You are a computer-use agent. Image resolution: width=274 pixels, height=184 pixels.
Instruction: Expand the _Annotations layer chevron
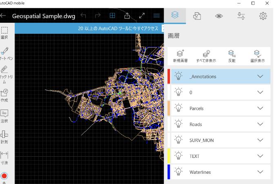click(x=260, y=76)
